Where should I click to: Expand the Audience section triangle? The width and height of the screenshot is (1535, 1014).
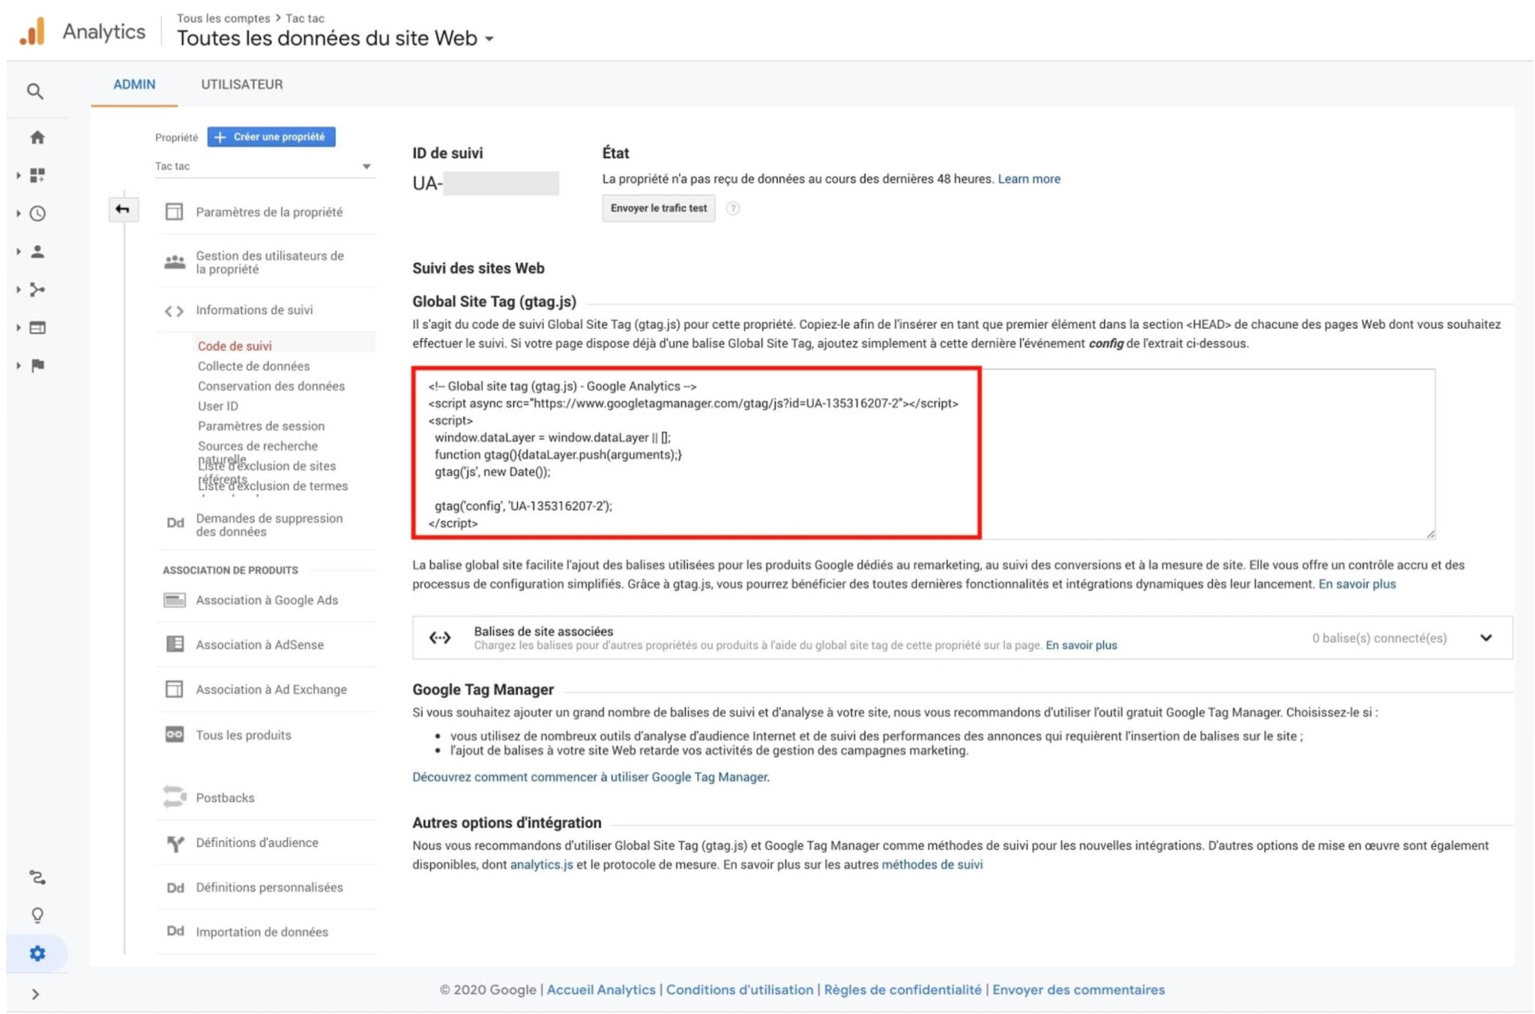(19, 252)
